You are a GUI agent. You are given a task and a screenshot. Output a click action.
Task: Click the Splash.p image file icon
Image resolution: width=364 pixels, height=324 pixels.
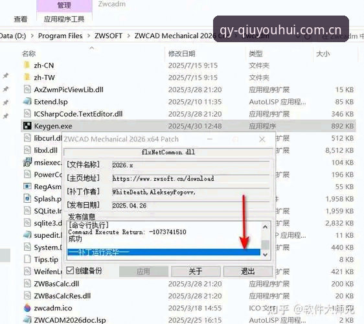pos(27,198)
